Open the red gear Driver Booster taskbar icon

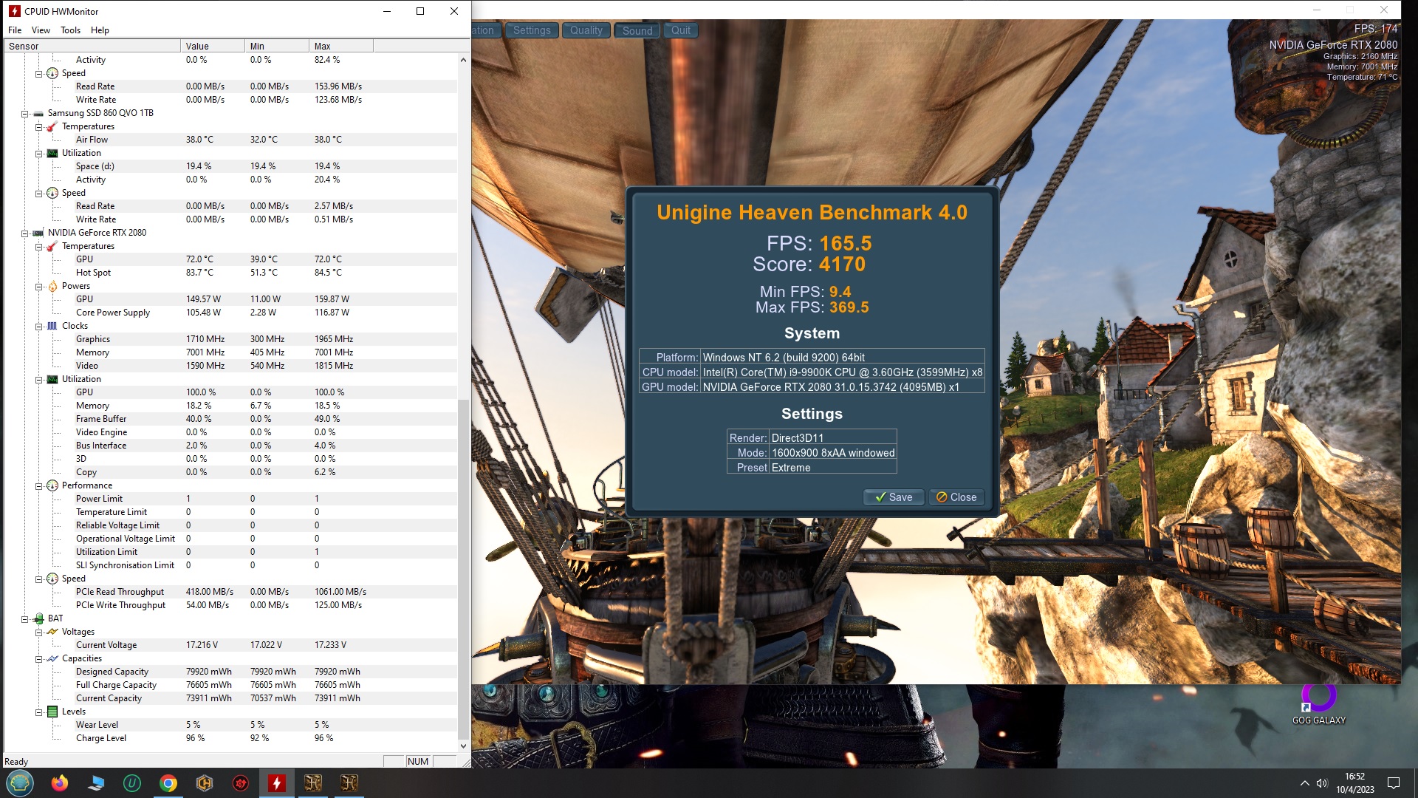pos(241,782)
